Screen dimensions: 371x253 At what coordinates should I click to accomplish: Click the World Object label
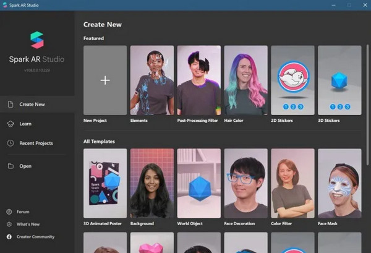[x=190, y=223]
